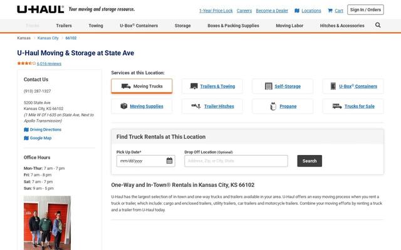Open calendar picker icon for pick up date
This screenshot has height=250, width=401.
click(x=169, y=161)
